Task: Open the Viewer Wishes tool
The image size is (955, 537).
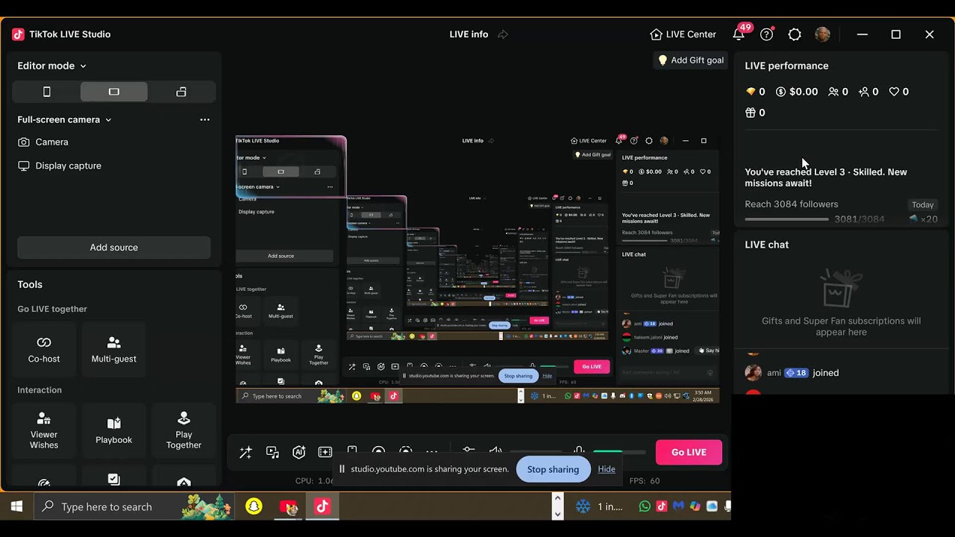Action: 44,430
